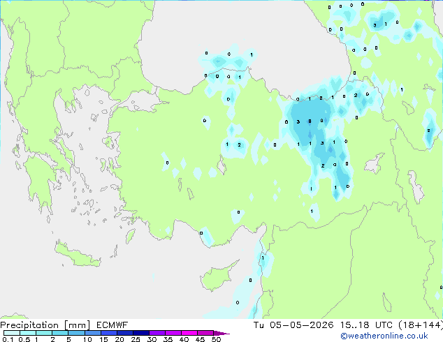Click the '8' precipitation value on map
Image resolution: width=443 pixels, height=342 pixels.
pos(310,121)
